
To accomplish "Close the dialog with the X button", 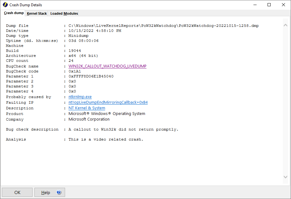I will pyautogui.click(x=283, y=5).
